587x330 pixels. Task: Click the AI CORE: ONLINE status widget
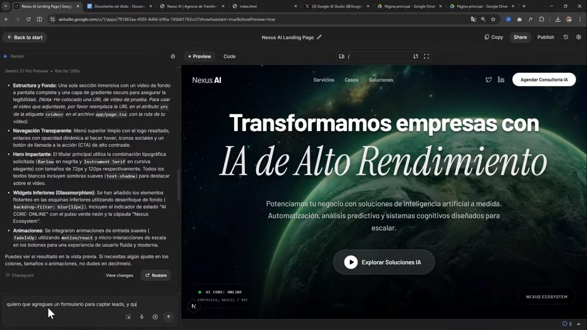223,295
